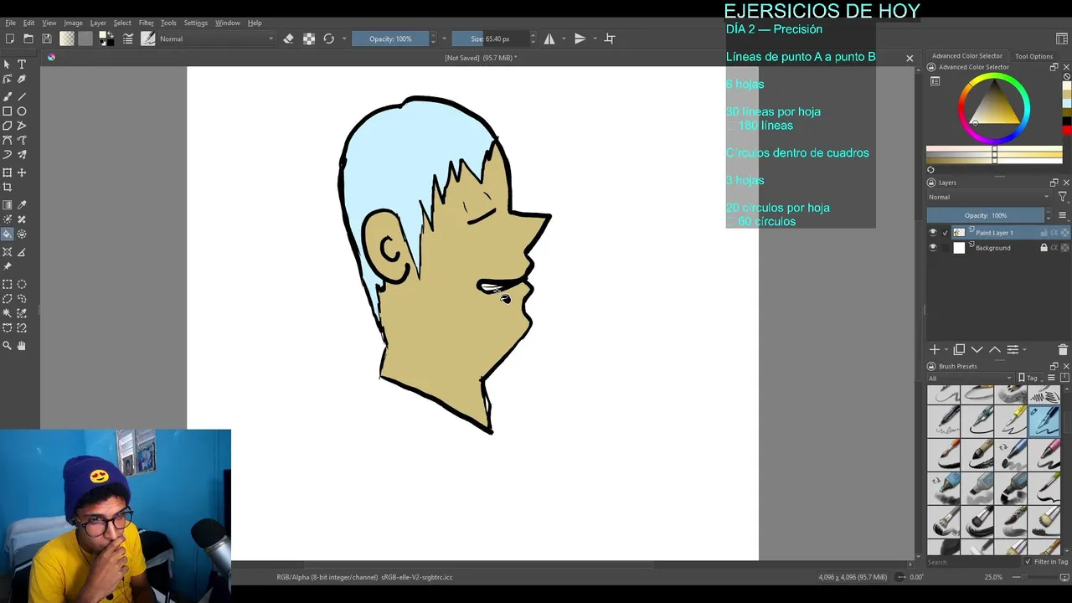The width and height of the screenshot is (1072, 603).
Task: Select the Pan hand tool
Action: (x=22, y=345)
